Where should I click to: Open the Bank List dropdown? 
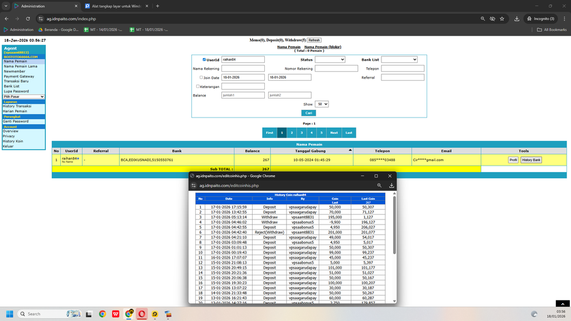pyautogui.click(x=399, y=59)
